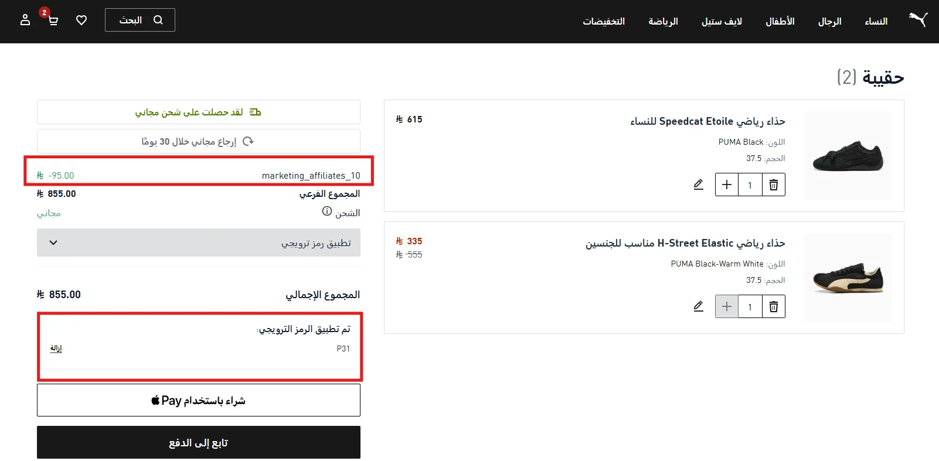The width and height of the screenshot is (939, 461).
Task: Click the PUMA Black-Warm White color text
Action: tap(717, 264)
